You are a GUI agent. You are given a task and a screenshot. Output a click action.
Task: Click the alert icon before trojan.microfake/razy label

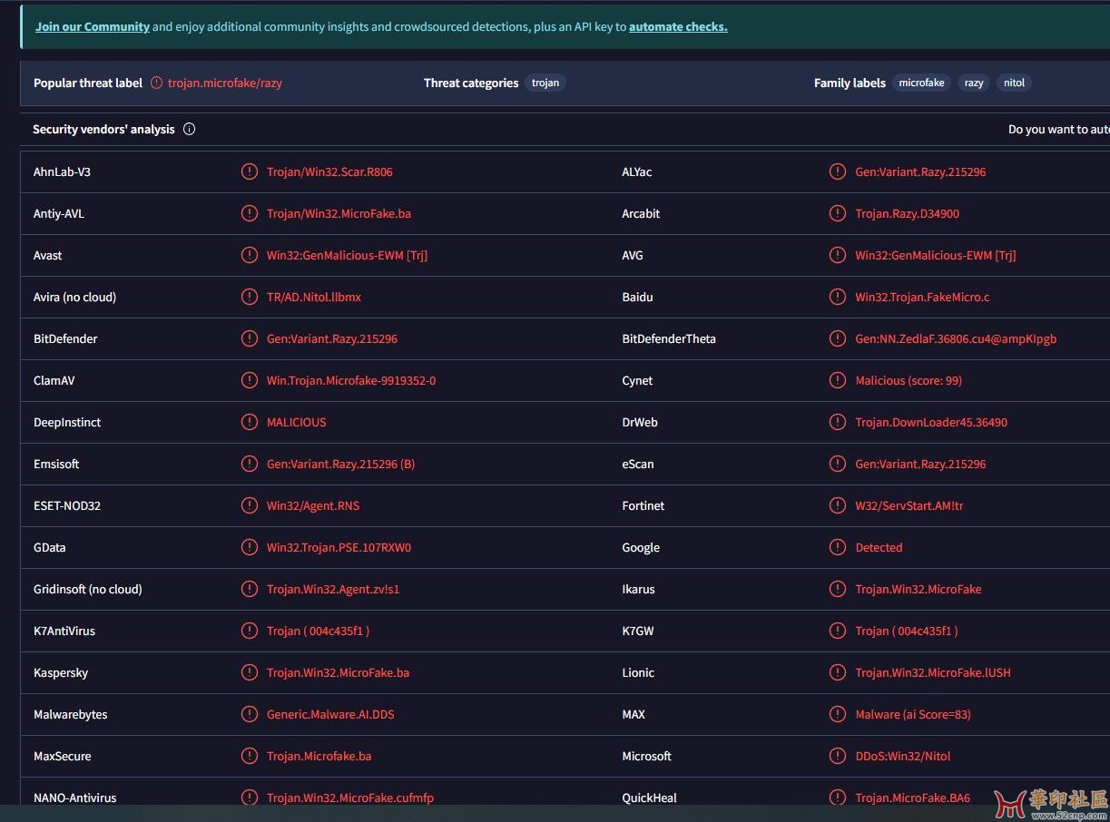tap(157, 83)
